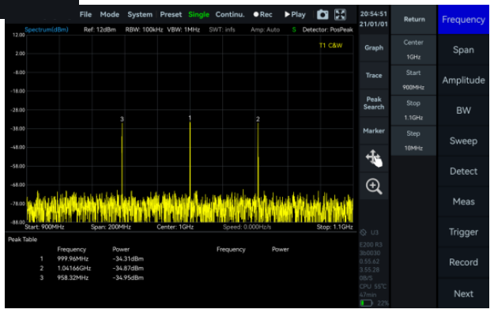Click the green S status indicator
The height and width of the screenshot is (313, 494).
coord(293,29)
